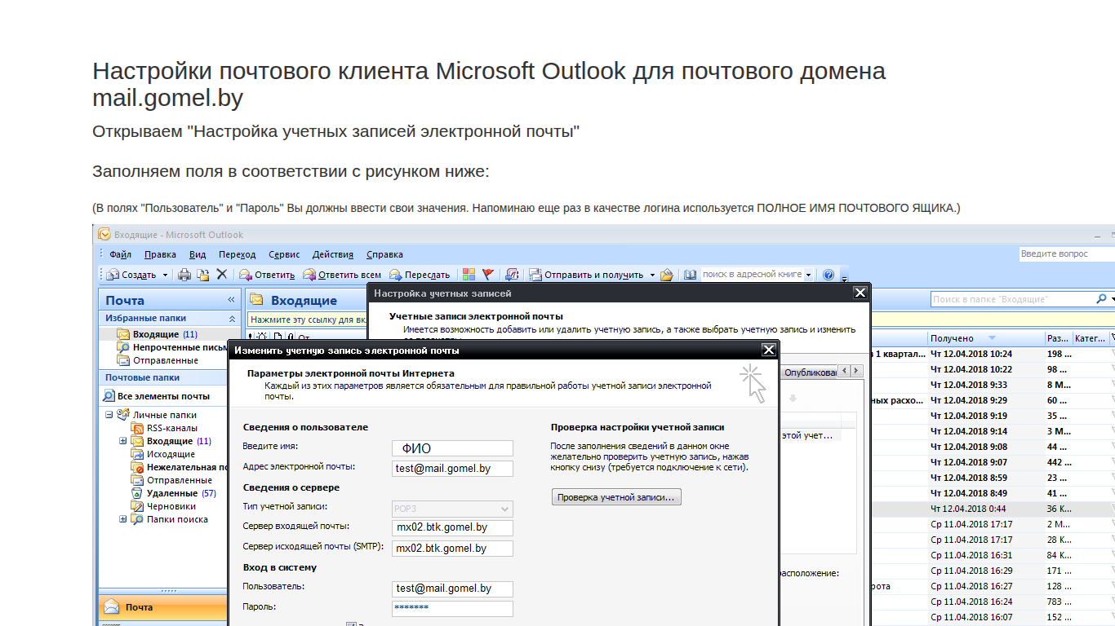
Task: Open the Тип учетной записи POP3 dropdown
Action: (x=452, y=509)
